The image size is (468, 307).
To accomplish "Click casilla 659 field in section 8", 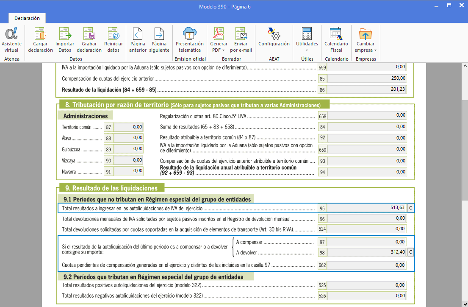I will coord(367,149).
